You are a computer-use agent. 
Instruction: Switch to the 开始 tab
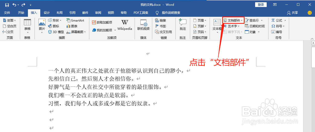(21, 13)
